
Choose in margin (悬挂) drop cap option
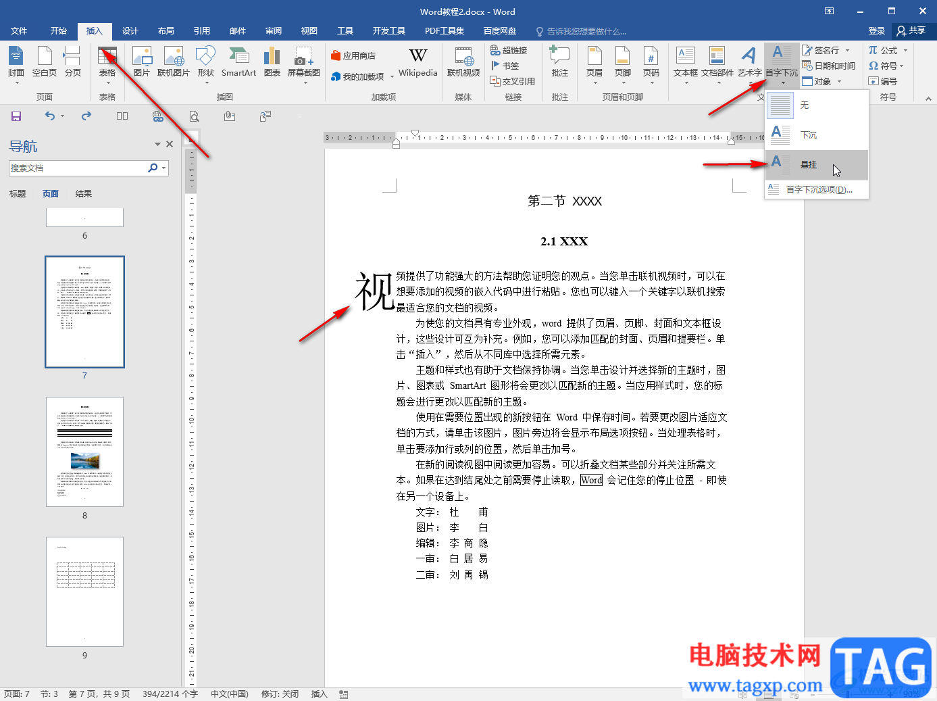(x=817, y=164)
